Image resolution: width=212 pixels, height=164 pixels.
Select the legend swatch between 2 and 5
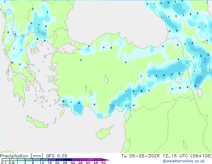point(29,160)
